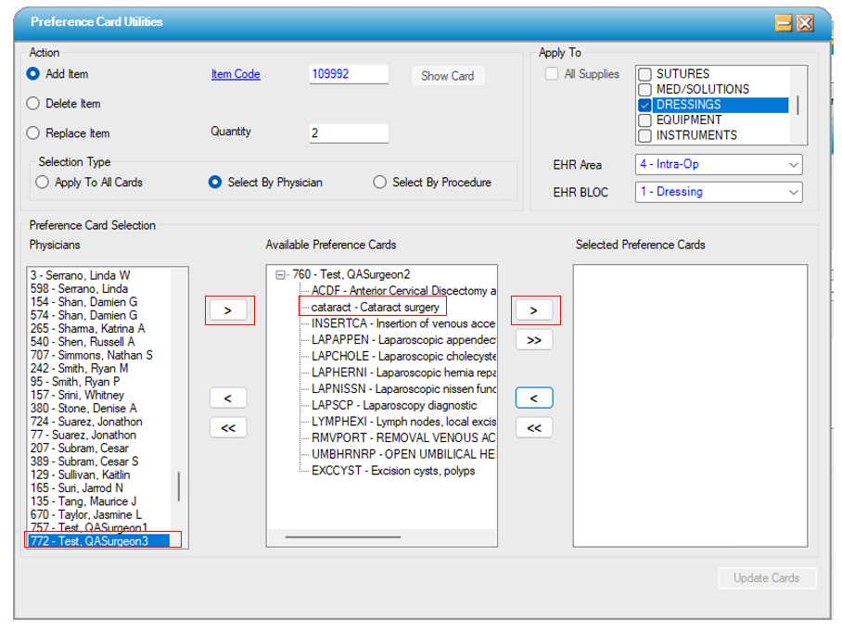Image resolution: width=842 pixels, height=632 pixels.
Task: Click remove all physicians double left-arrow button
Action: click(x=228, y=427)
